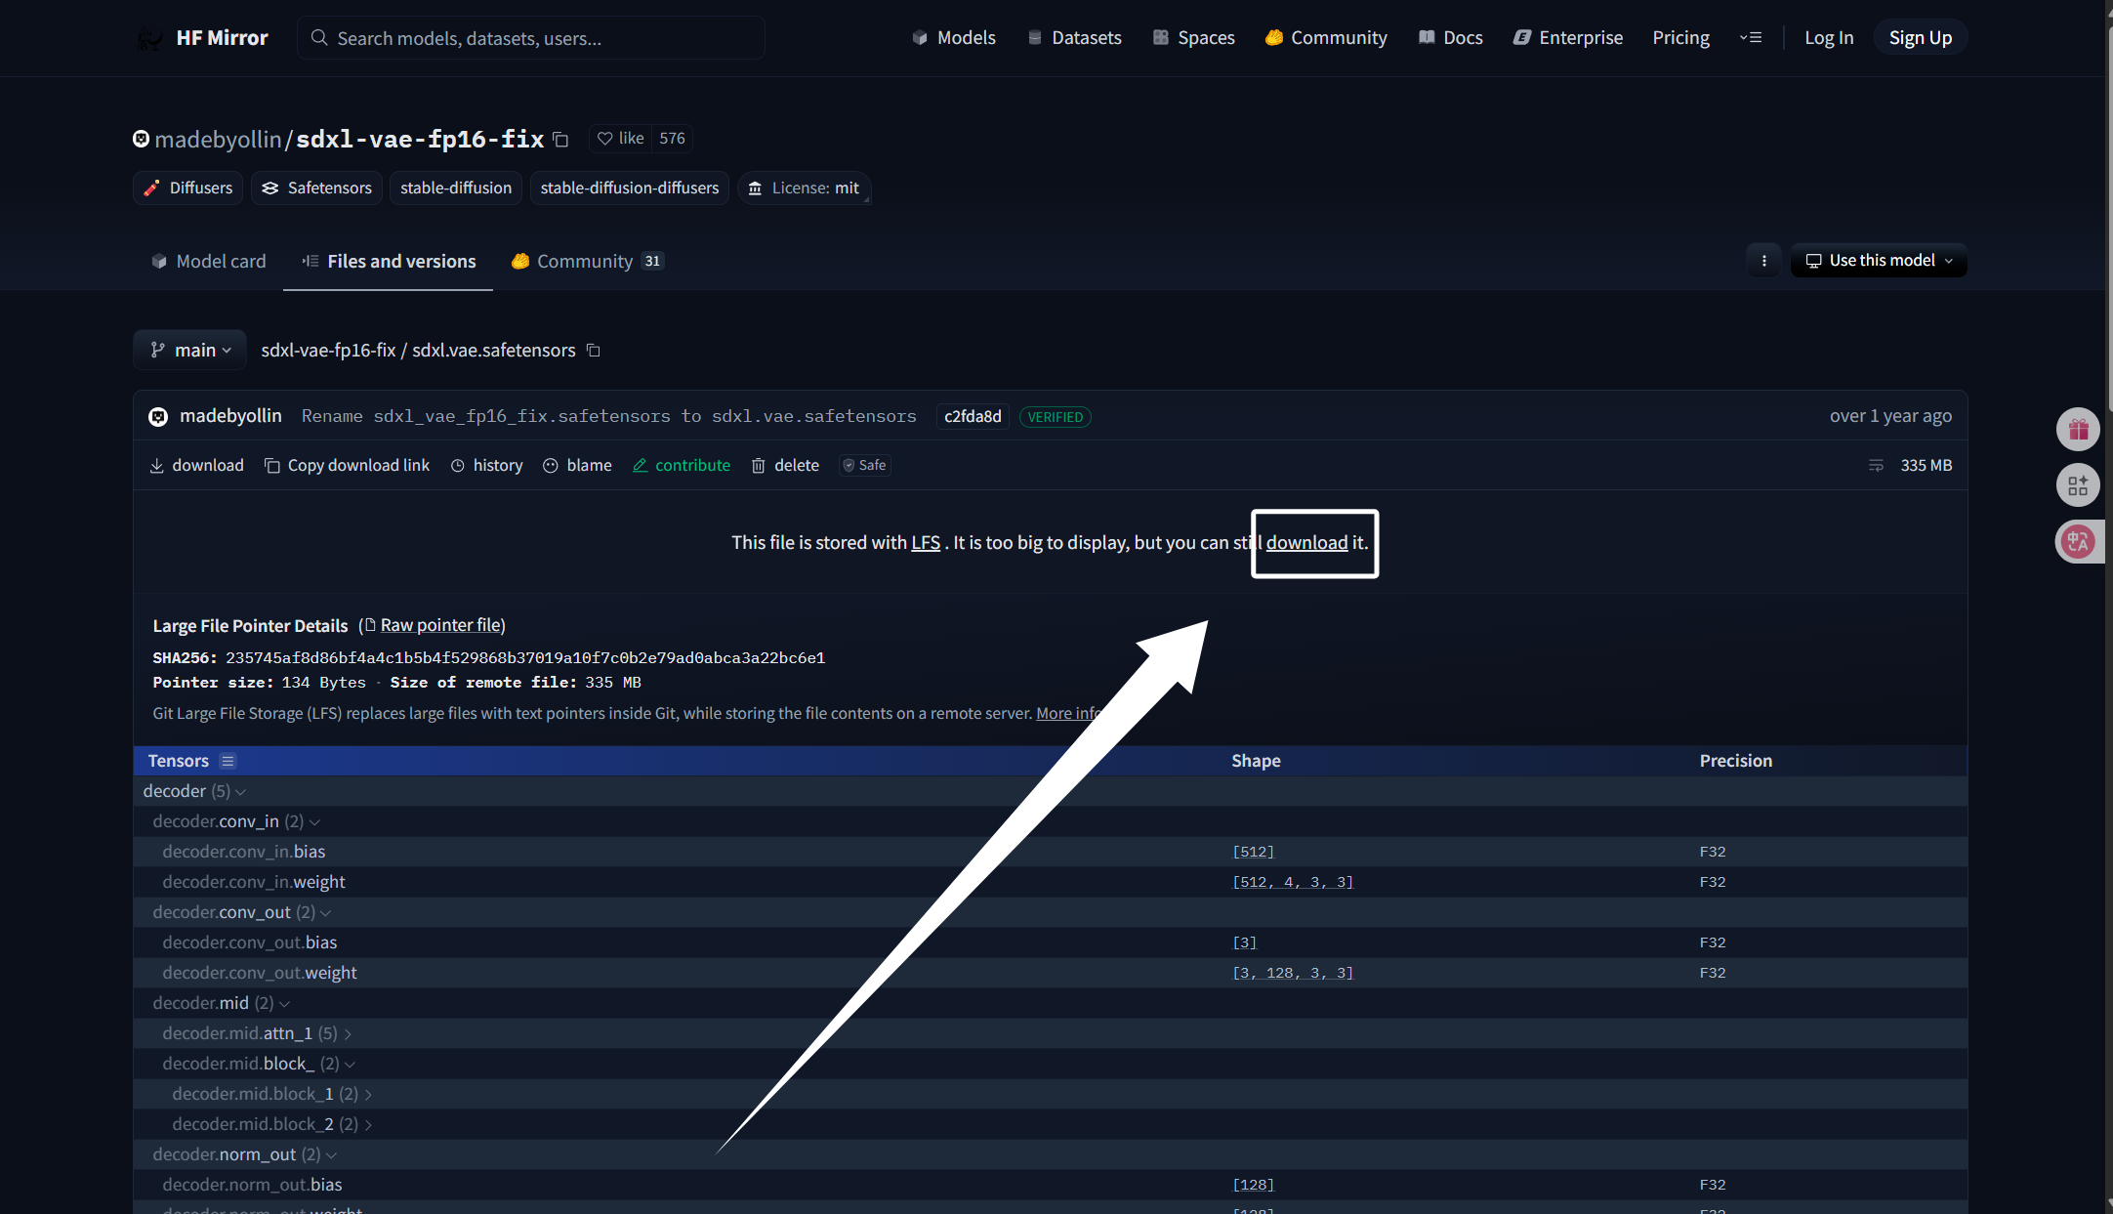
Task: Click download link in LFS notice
Action: pos(1306,543)
